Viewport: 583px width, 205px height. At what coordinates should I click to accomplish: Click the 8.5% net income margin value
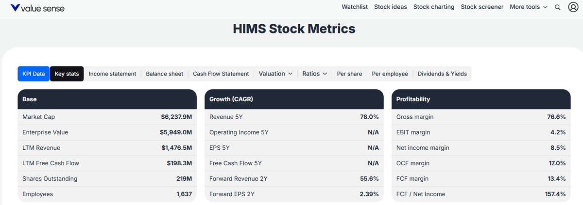tap(558, 148)
